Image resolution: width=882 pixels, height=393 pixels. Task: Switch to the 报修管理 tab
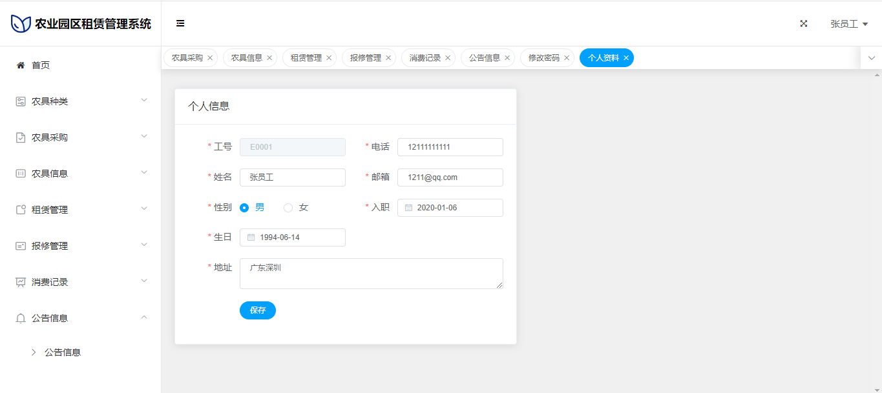365,58
